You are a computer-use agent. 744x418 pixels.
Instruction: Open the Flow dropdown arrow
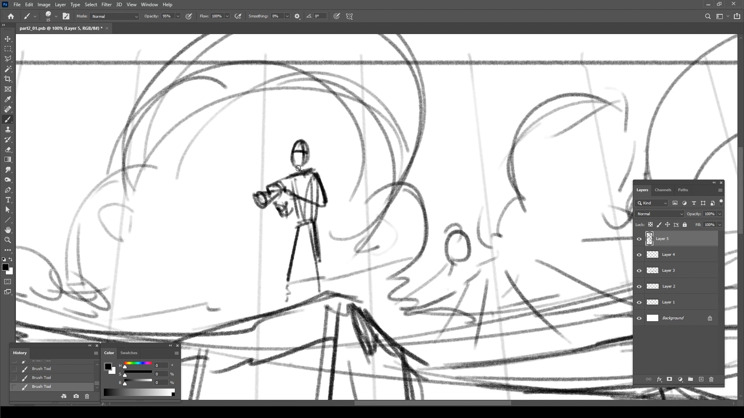[227, 16]
